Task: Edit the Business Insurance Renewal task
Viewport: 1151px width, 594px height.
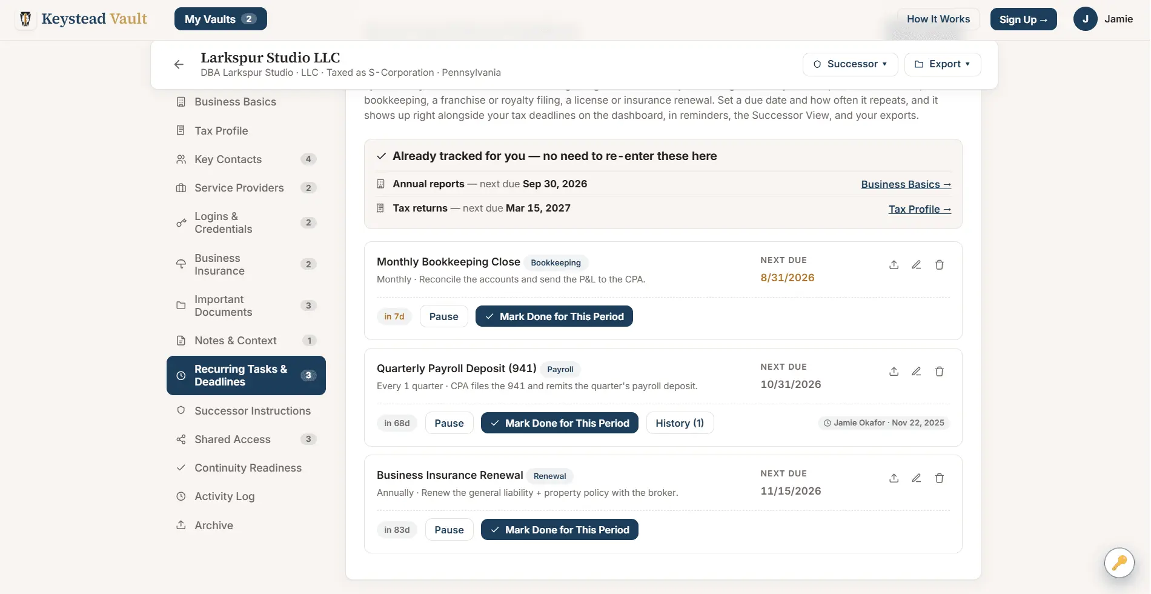Action: point(917,478)
